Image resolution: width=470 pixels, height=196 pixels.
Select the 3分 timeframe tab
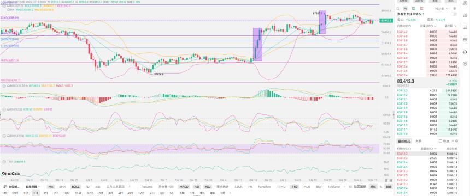tap(45, 193)
